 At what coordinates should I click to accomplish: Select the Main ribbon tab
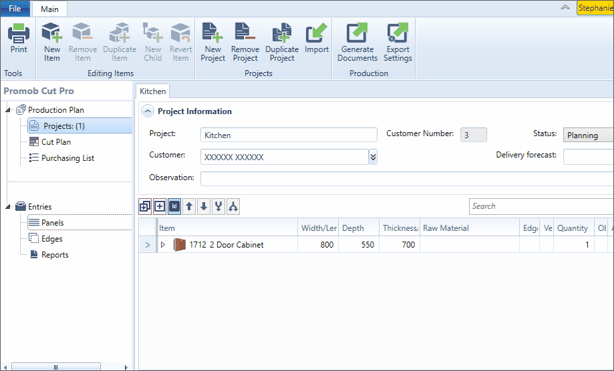pyautogui.click(x=49, y=9)
